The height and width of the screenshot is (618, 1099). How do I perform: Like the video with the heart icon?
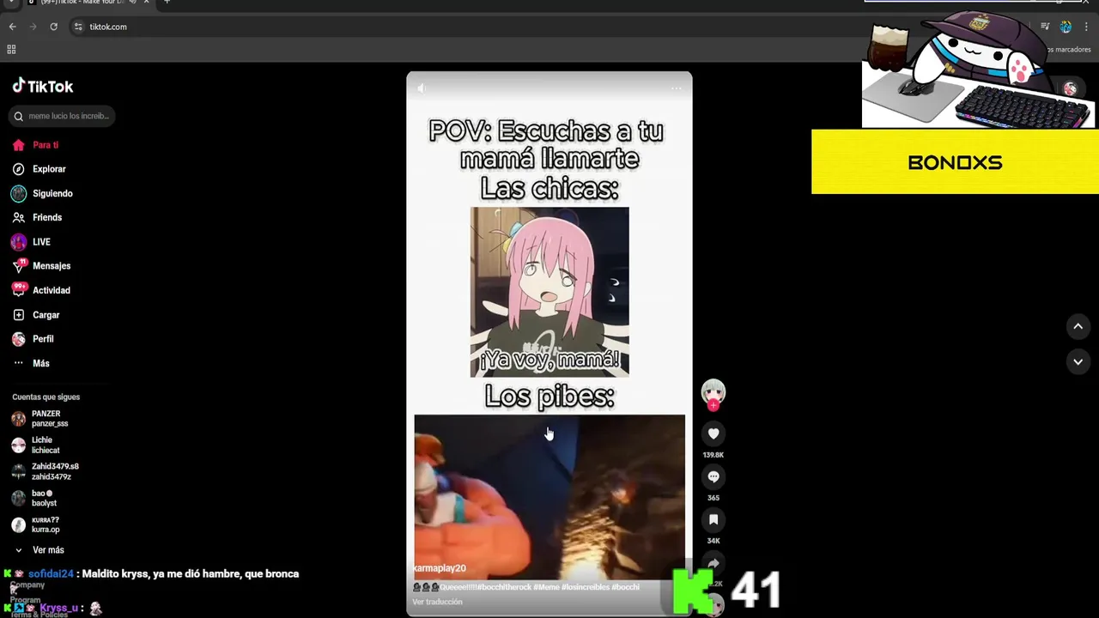click(x=713, y=434)
